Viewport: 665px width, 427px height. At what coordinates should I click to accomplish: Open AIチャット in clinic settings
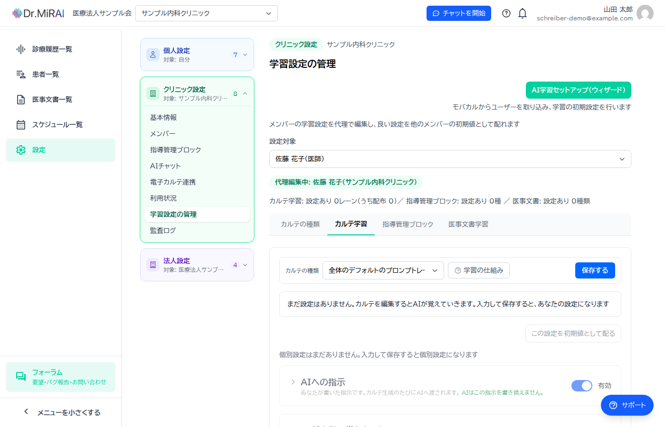(197, 166)
